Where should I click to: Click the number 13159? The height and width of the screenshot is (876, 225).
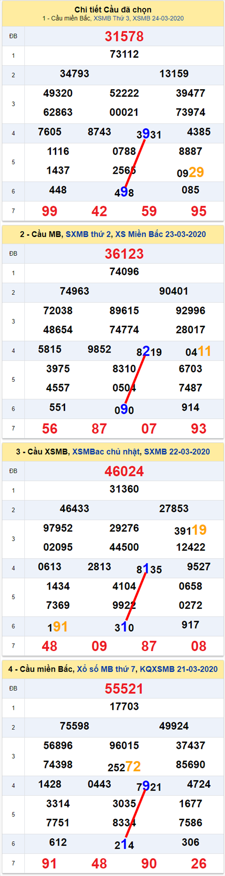click(174, 74)
